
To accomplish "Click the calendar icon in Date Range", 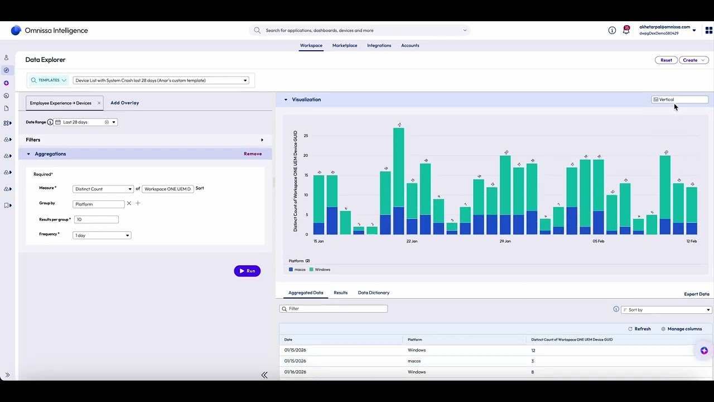I will [57, 122].
